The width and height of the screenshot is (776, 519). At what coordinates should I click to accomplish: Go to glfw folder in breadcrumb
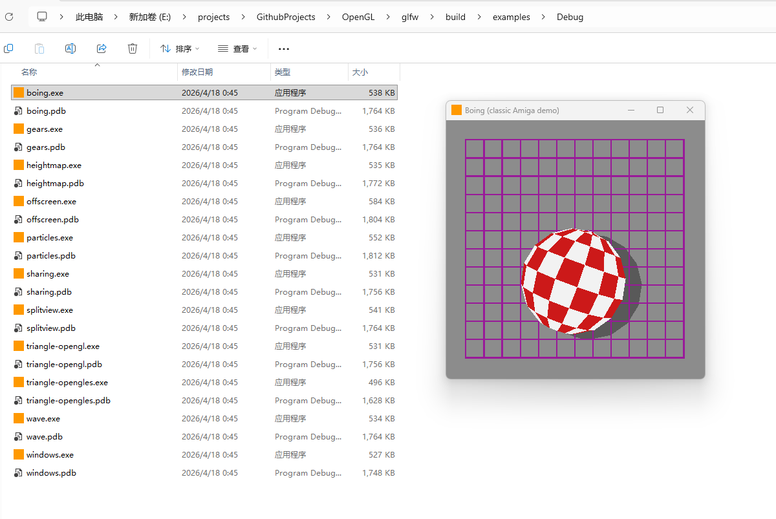point(410,17)
